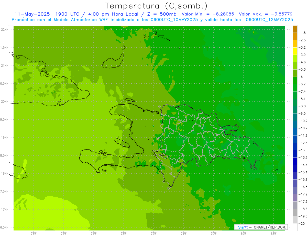Click the "69W" longitude label
This screenshot has width=307, height=237.
pos(244,234)
